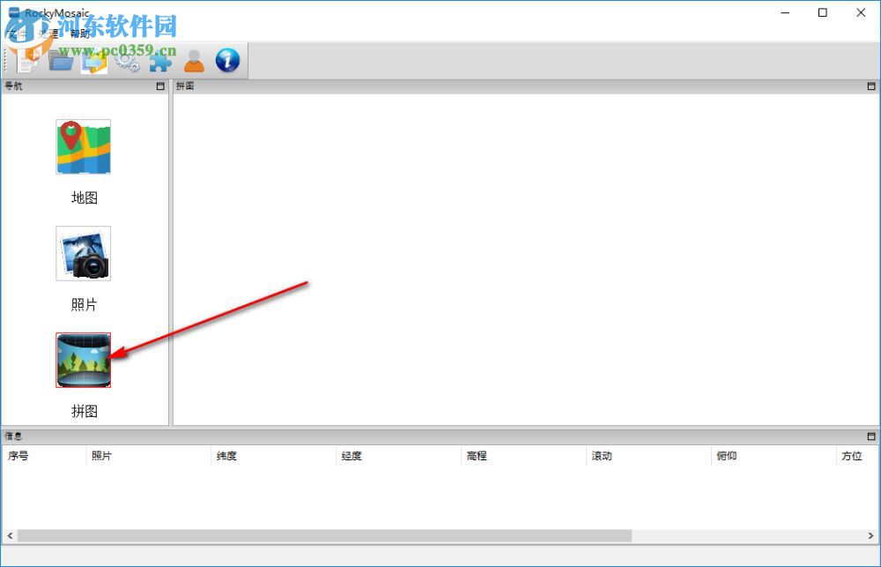Image resolution: width=881 pixels, height=567 pixels.
Task: Click the blue puzzle piece icon
Action: coord(160,60)
